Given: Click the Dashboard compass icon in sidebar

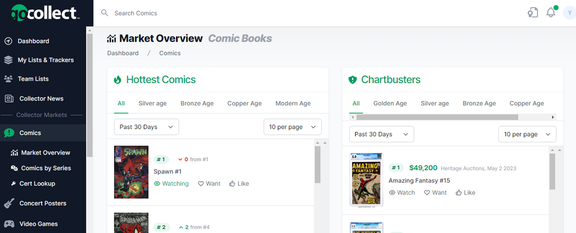Looking at the screenshot, I should point(8,41).
